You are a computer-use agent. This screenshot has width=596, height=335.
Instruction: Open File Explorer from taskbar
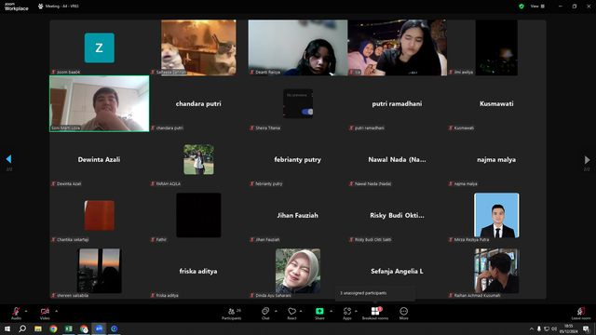pyautogui.click(x=38, y=328)
